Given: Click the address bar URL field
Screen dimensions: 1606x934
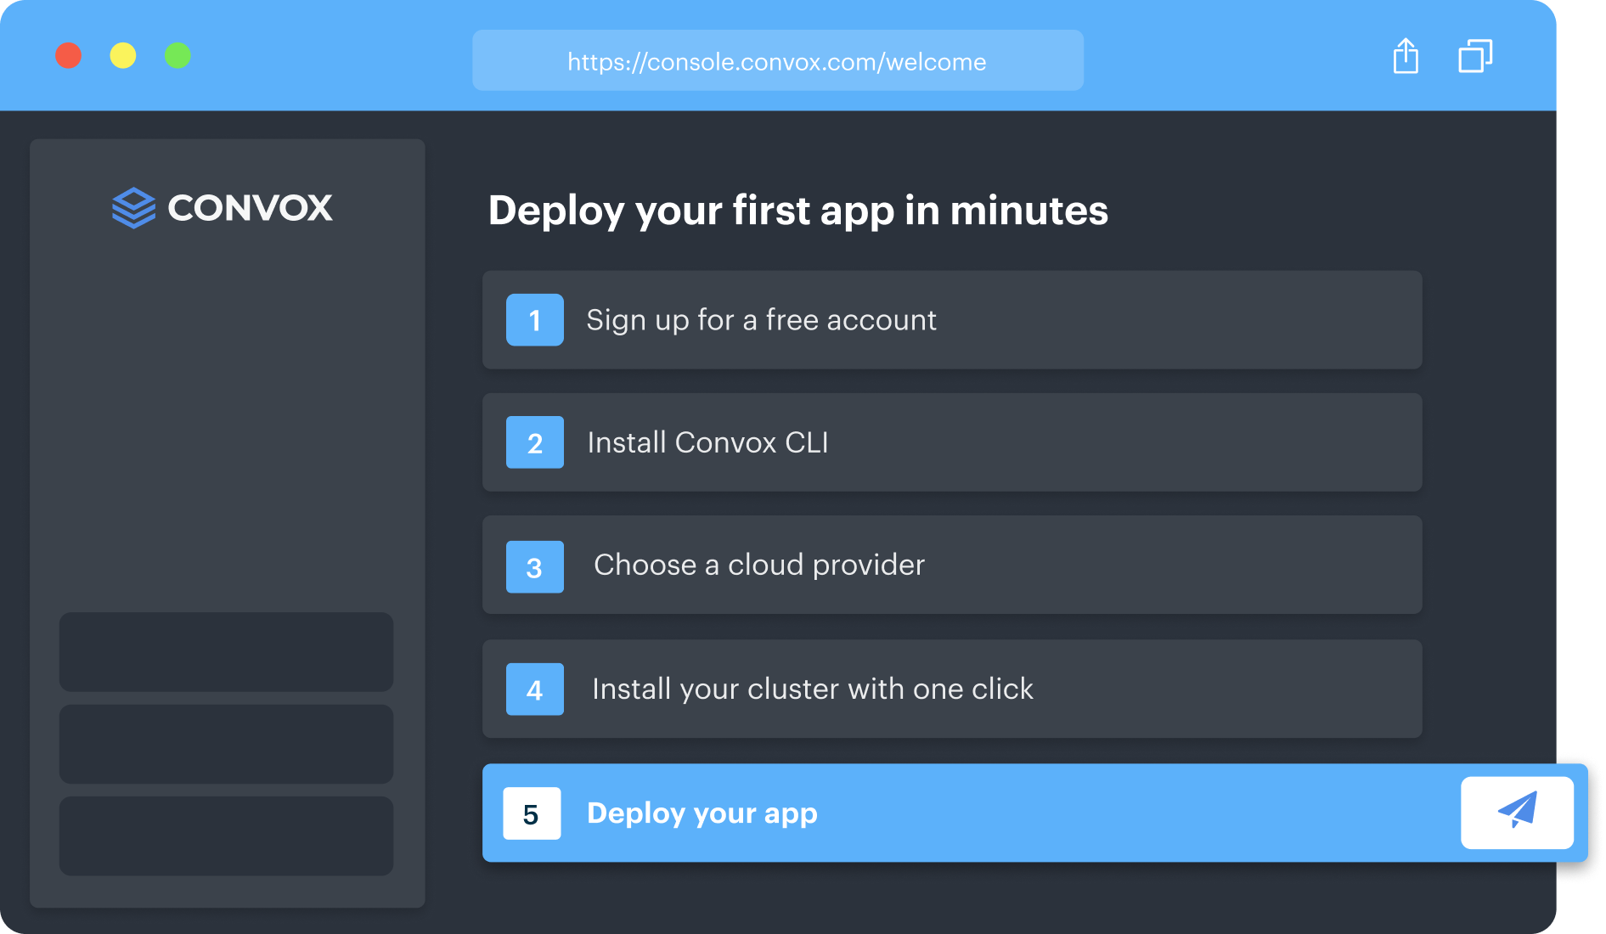Looking at the screenshot, I should (777, 60).
